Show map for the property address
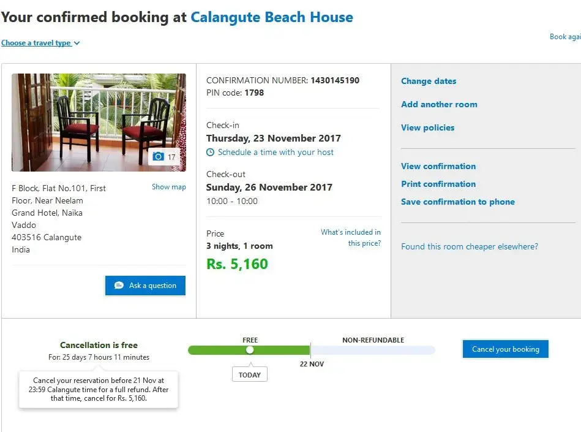 pyautogui.click(x=169, y=187)
